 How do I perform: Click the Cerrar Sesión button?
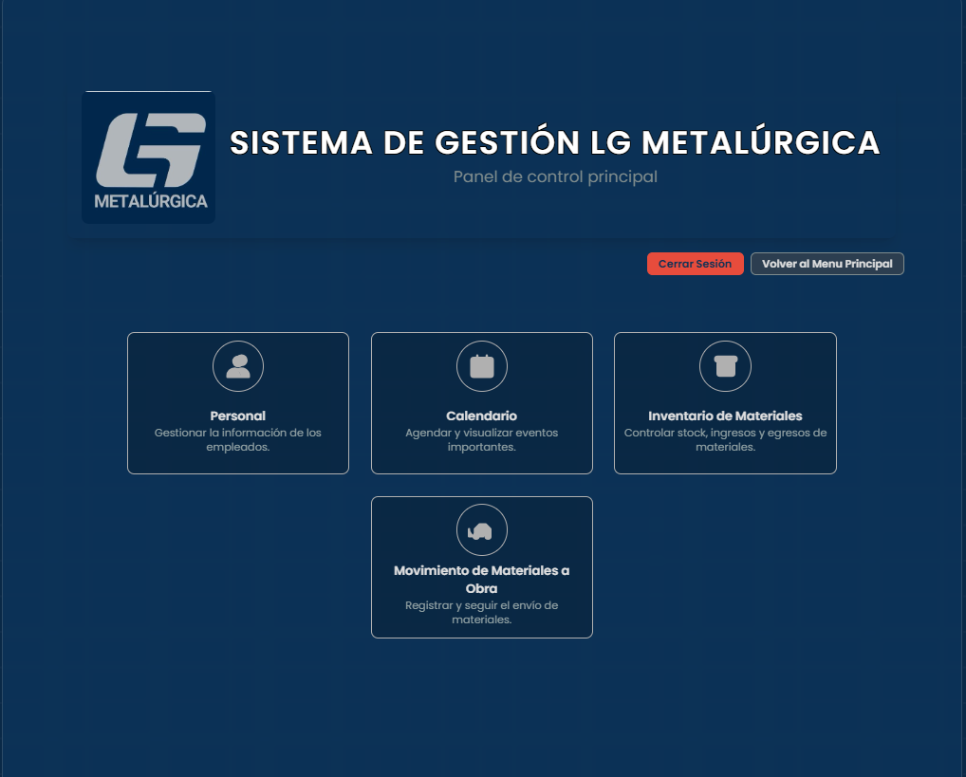pos(695,264)
